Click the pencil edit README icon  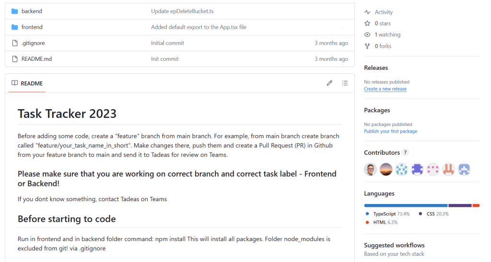tap(329, 83)
